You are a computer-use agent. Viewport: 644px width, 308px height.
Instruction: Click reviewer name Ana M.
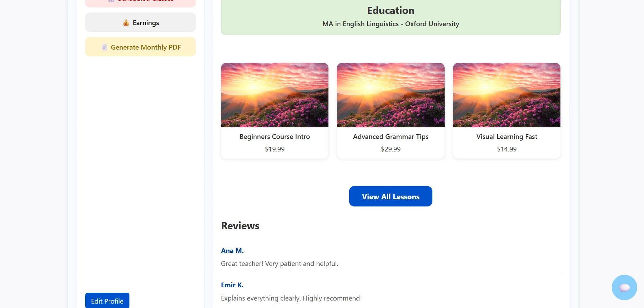[232, 251]
